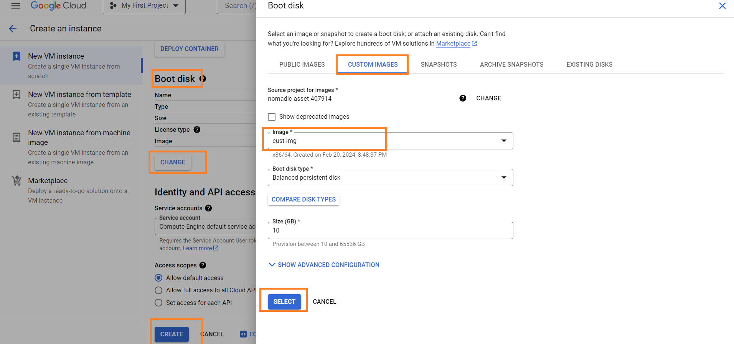Click the Google Cloud logo
This screenshot has width=734, height=344.
coord(58,6)
